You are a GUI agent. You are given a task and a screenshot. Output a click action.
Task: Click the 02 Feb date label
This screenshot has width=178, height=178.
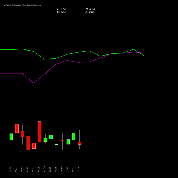click(x=33, y=169)
